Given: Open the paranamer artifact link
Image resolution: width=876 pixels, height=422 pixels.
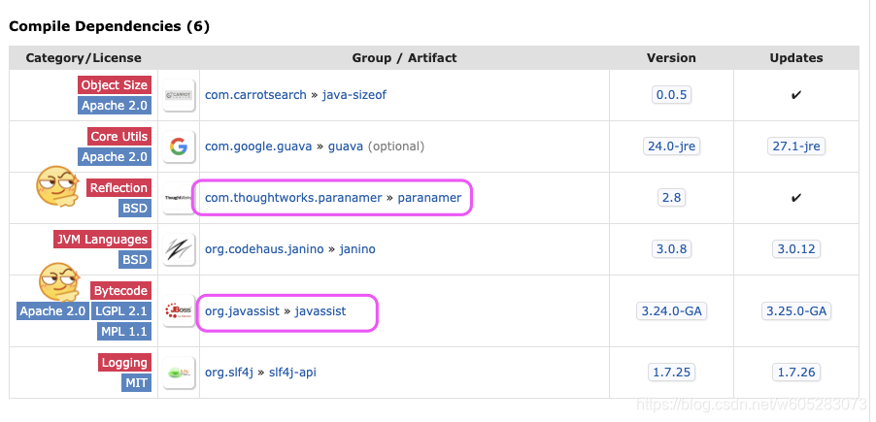Looking at the screenshot, I should pyautogui.click(x=429, y=198).
